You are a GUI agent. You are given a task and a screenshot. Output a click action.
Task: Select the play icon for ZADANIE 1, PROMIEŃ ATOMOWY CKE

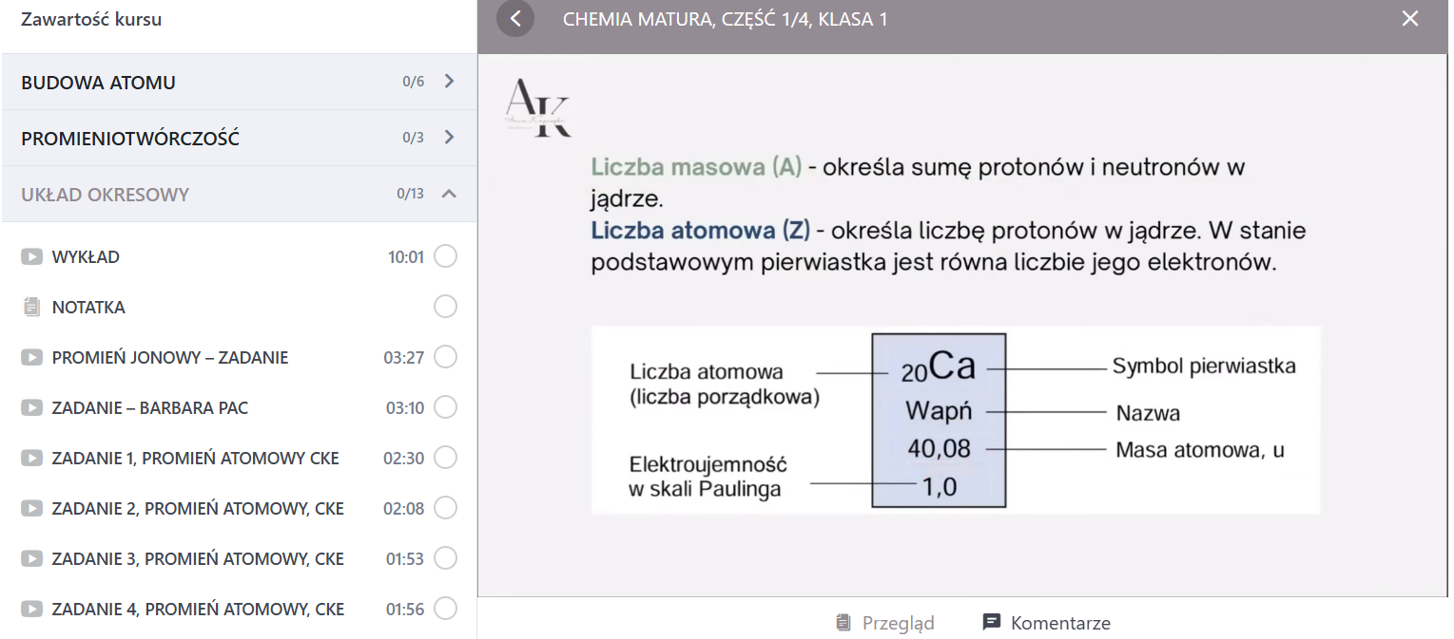pyautogui.click(x=31, y=457)
